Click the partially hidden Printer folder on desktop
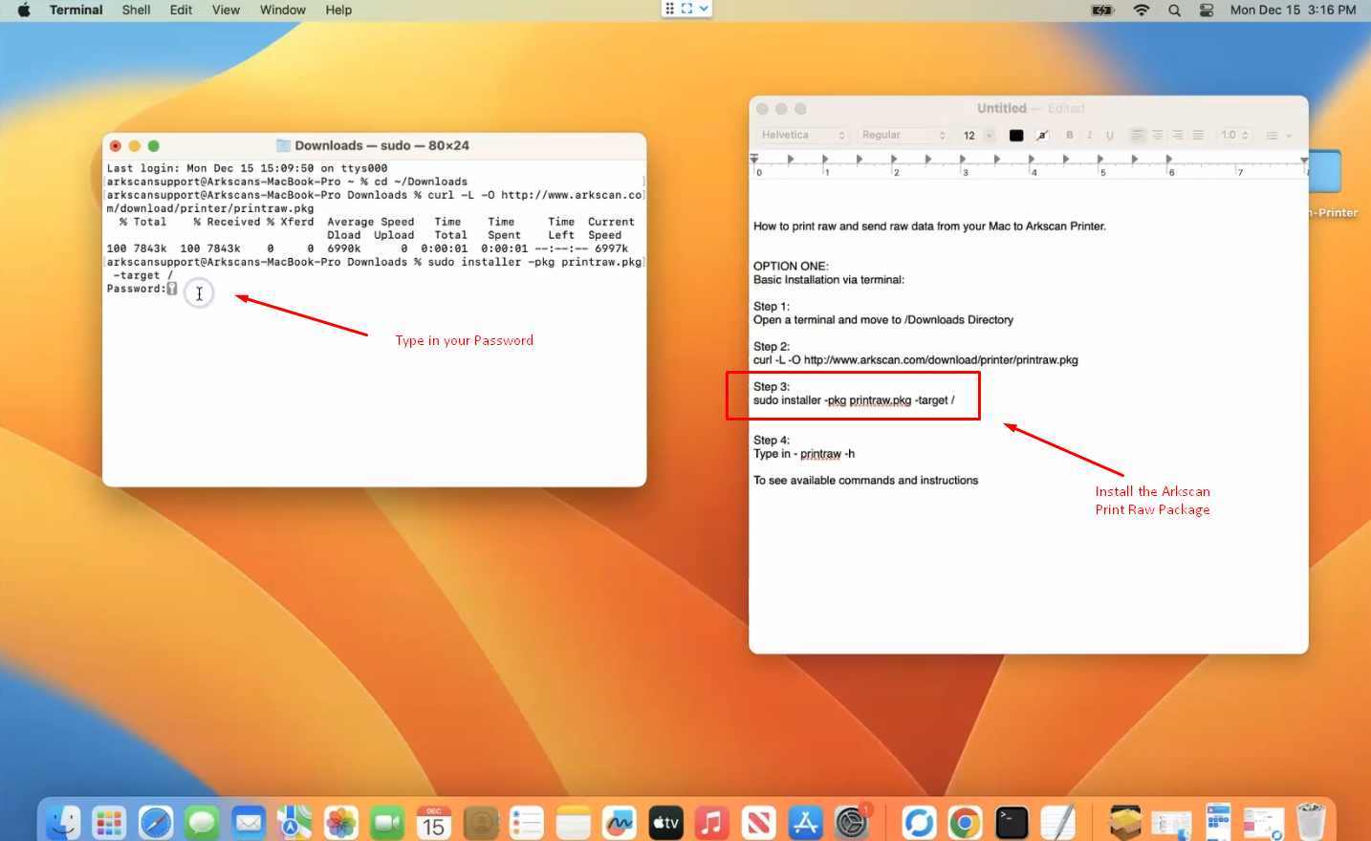The width and height of the screenshot is (1371, 841). coord(1325,172)
